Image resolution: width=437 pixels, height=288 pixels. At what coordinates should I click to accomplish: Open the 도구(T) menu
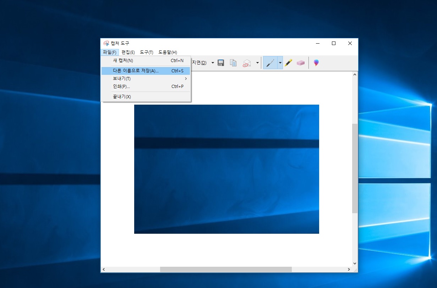tap(147, 52)
